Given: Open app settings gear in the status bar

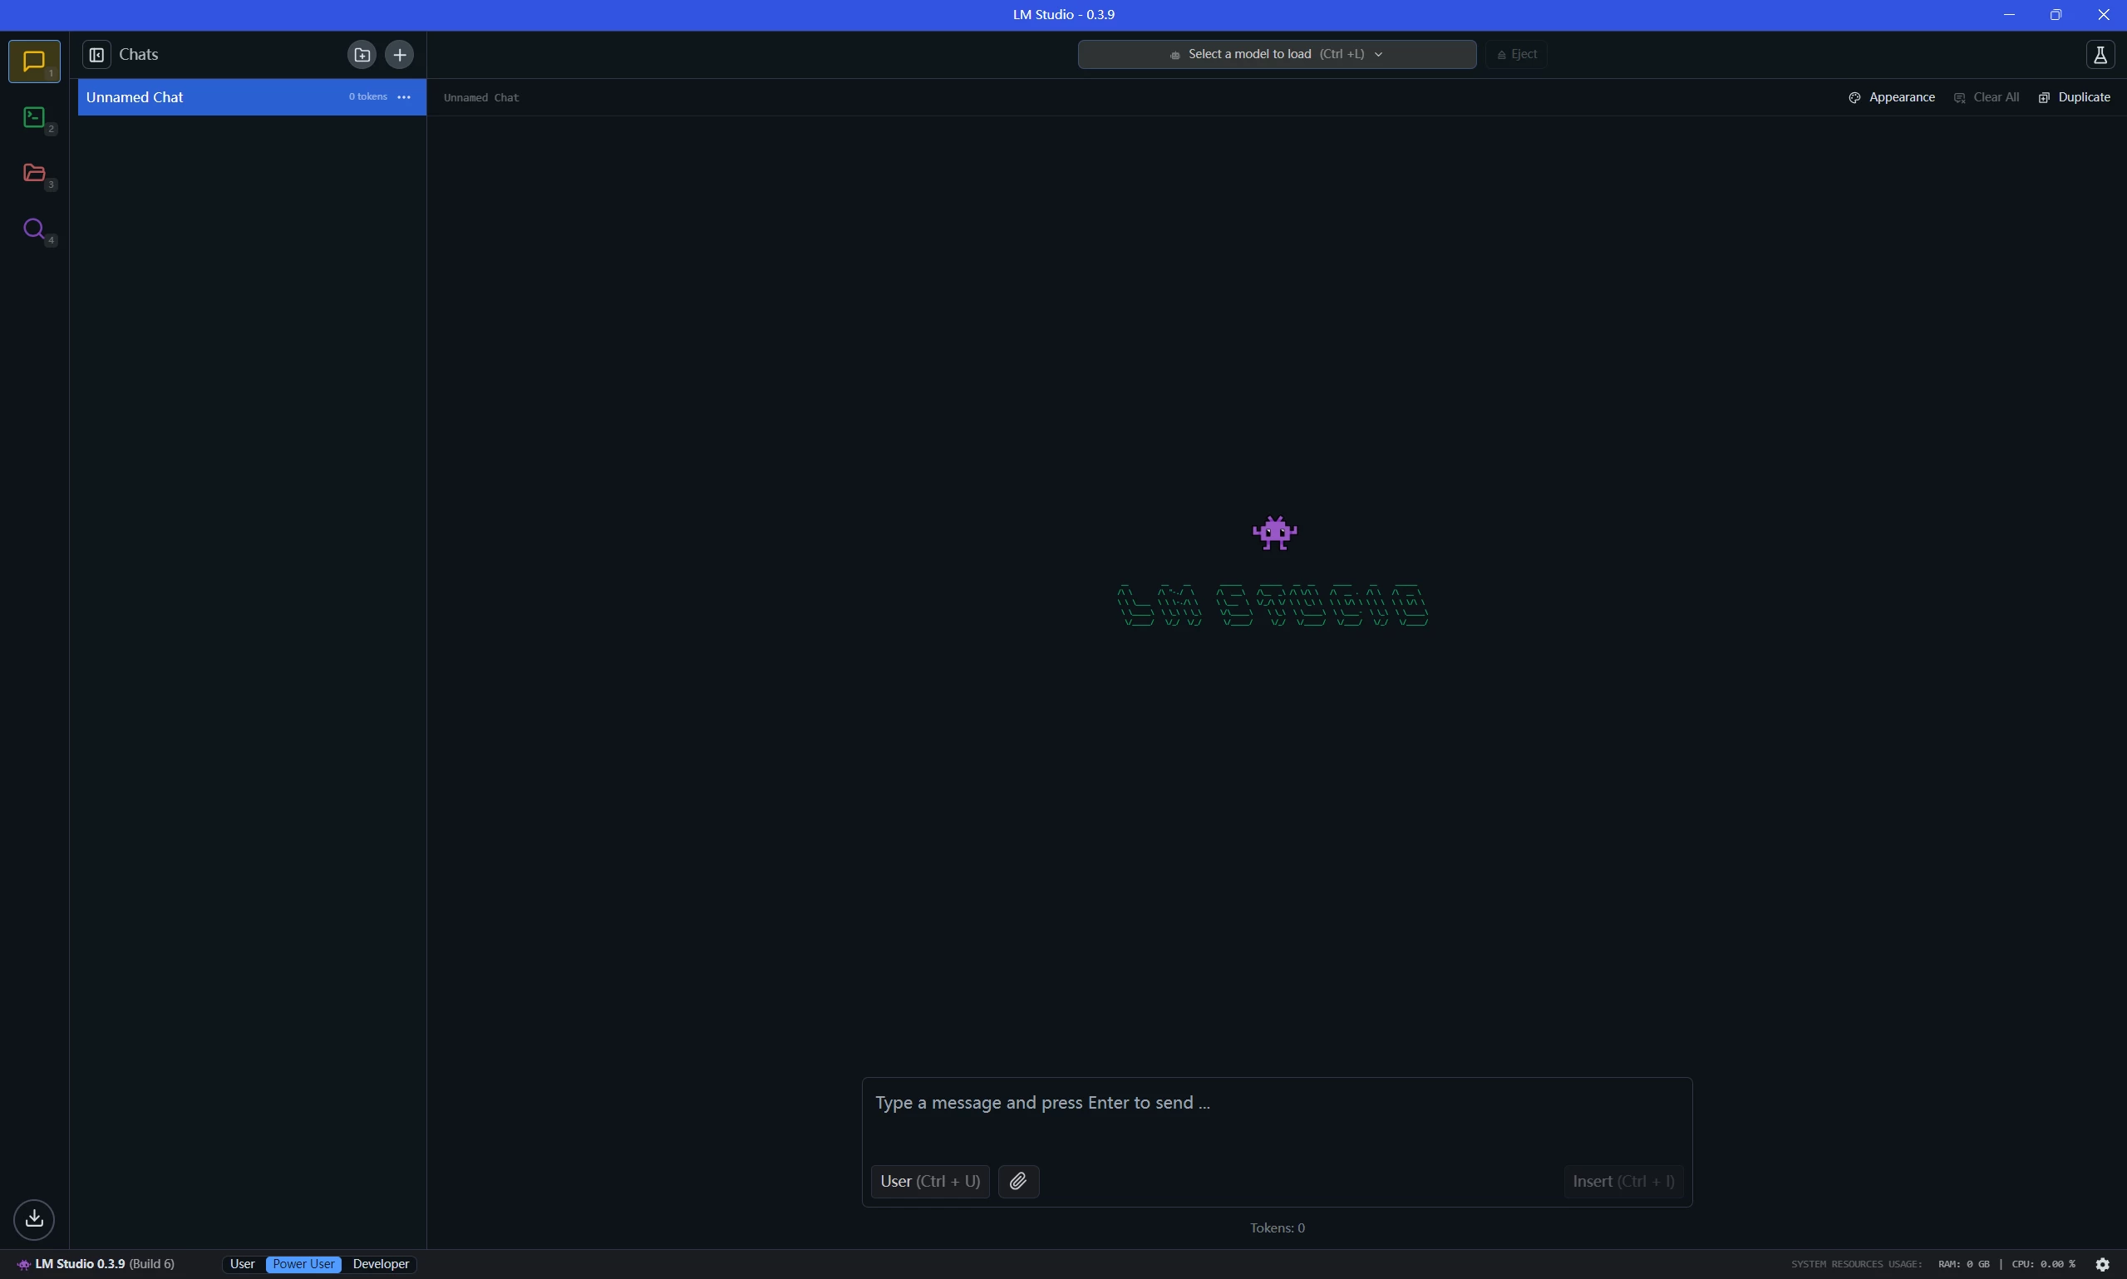Looking at the screenshot, I should [2102, 1264].
